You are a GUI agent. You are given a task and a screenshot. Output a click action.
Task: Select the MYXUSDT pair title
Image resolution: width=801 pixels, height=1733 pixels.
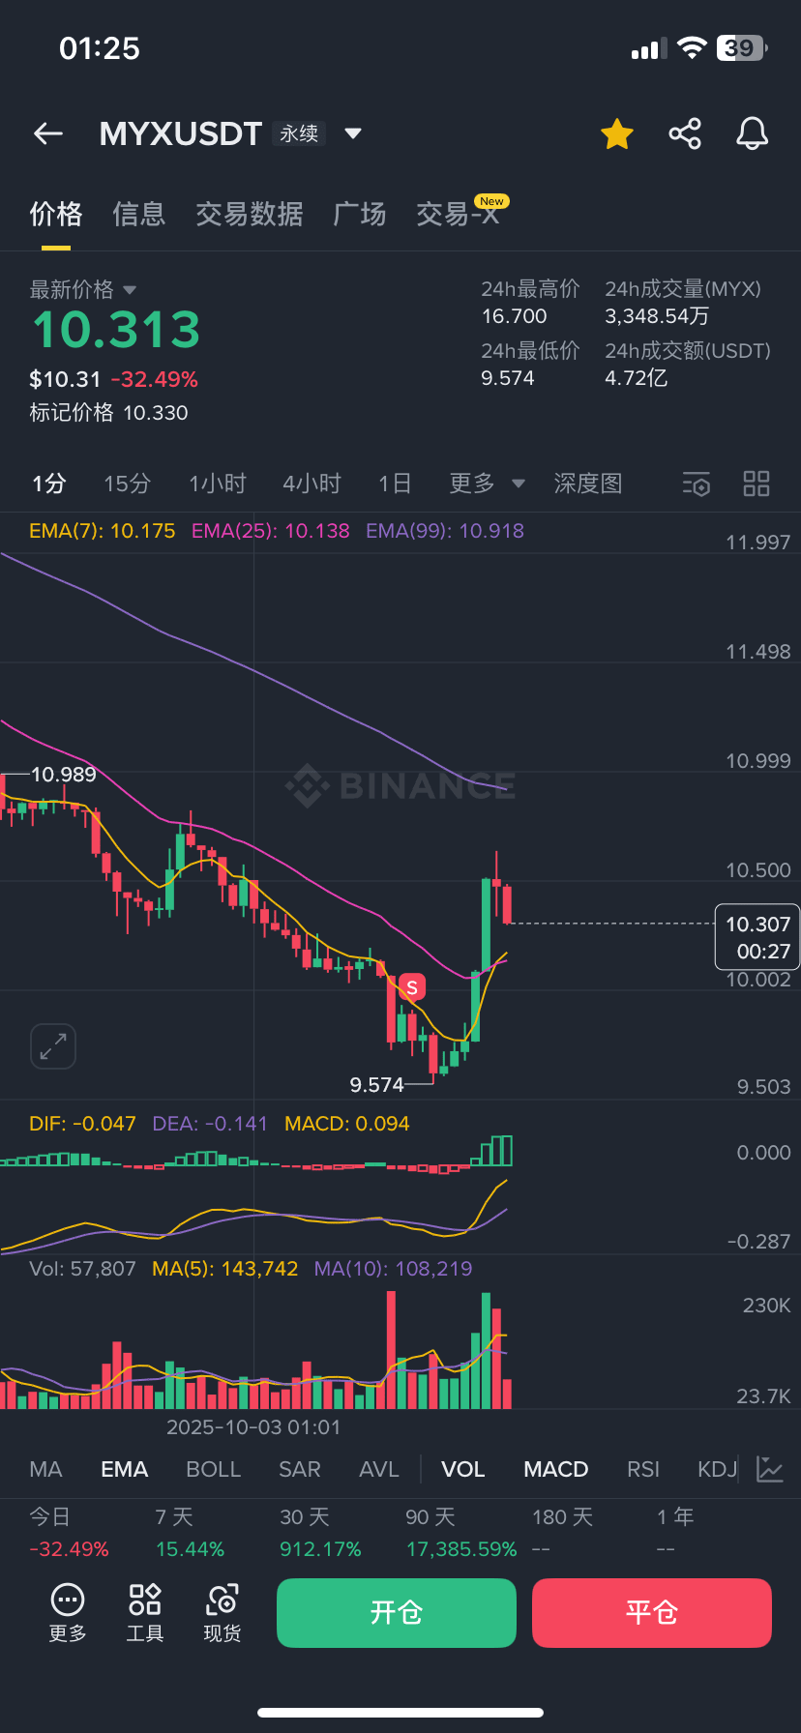tap(181, 133)
